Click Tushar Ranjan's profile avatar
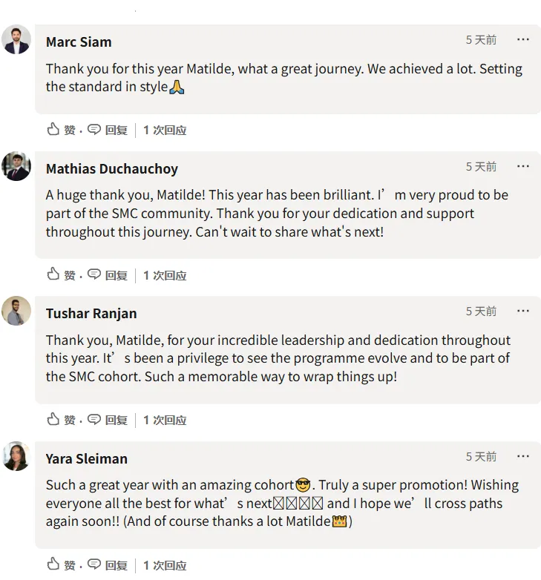This screenshot has width=541, height=580. pos(16,312)
